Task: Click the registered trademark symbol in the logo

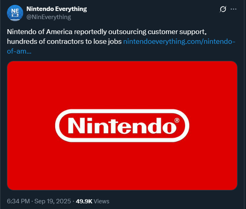Action: tap(177, 121)
